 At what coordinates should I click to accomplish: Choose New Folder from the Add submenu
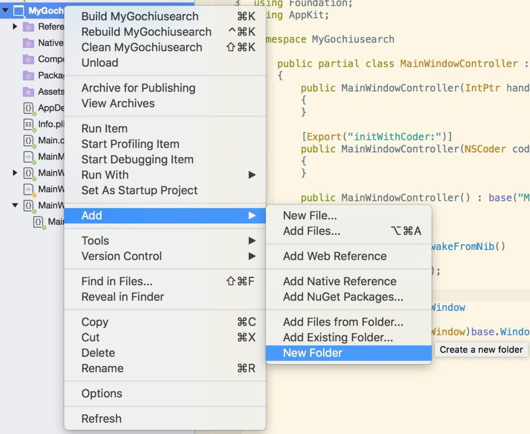pyautogui.click(x=313, y=353)
